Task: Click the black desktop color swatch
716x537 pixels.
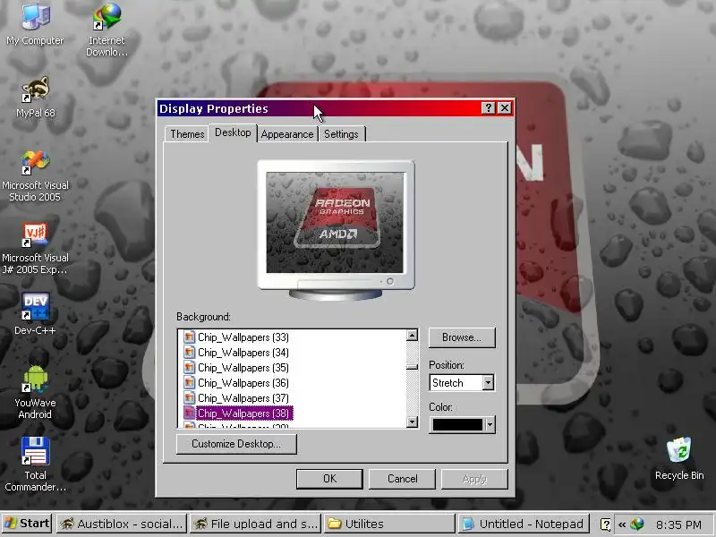Action: click(457, 424)
